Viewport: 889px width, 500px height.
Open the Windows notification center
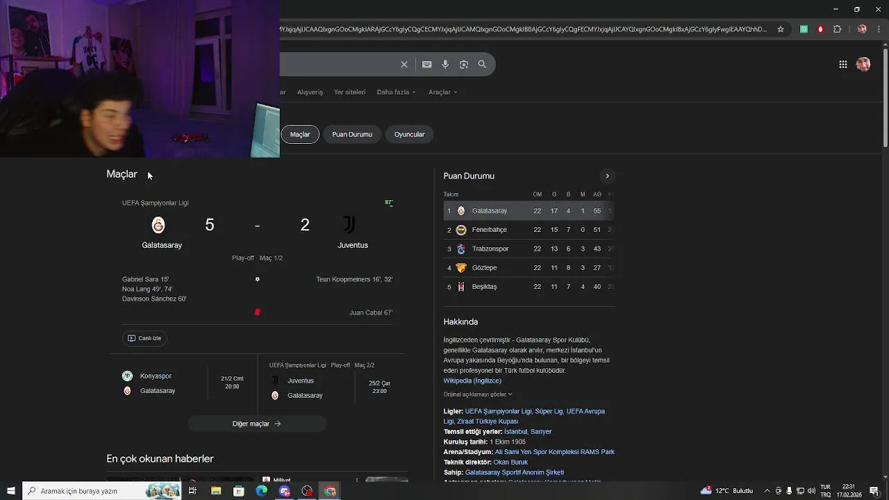pyautogui.click(x=874, y=491)
